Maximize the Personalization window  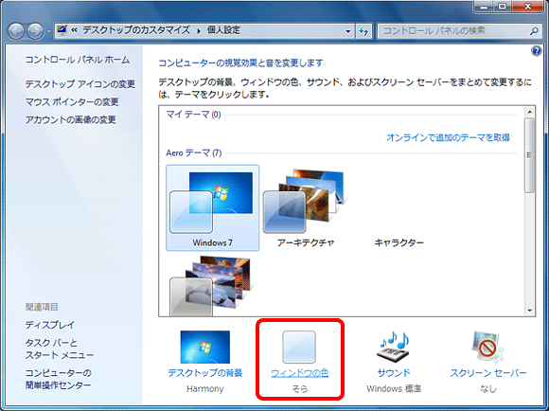click(502, 7)
